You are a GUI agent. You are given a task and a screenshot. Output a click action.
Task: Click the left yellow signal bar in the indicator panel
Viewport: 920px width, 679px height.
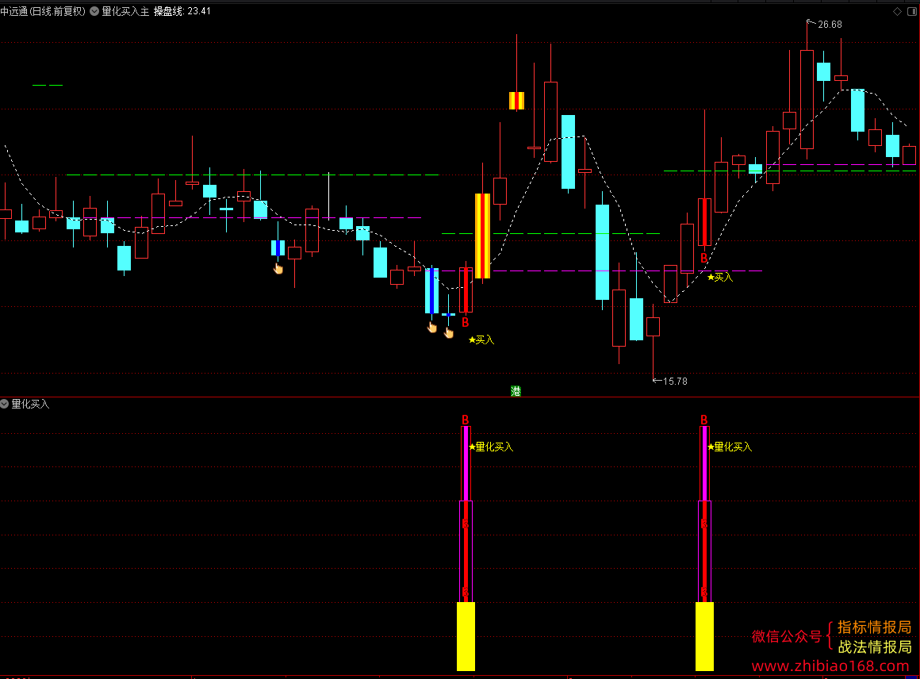coord(466,636)
